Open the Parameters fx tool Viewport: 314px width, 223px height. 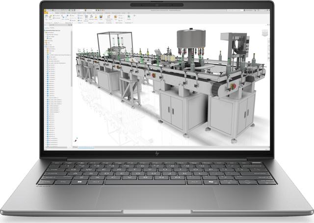[91, 17]
